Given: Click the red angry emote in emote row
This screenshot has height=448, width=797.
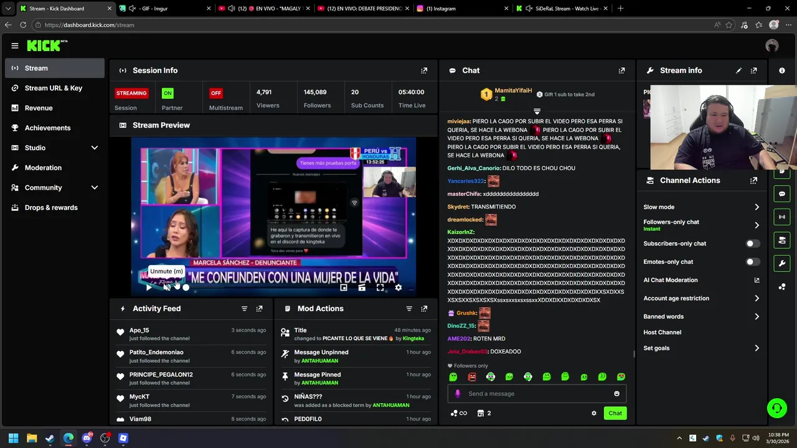Looking at the screenshot, I should point(472,377).
